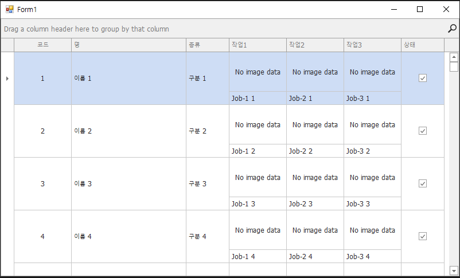
Task: Click the 작업3 image cell in row 1
Action: [373, 72]
